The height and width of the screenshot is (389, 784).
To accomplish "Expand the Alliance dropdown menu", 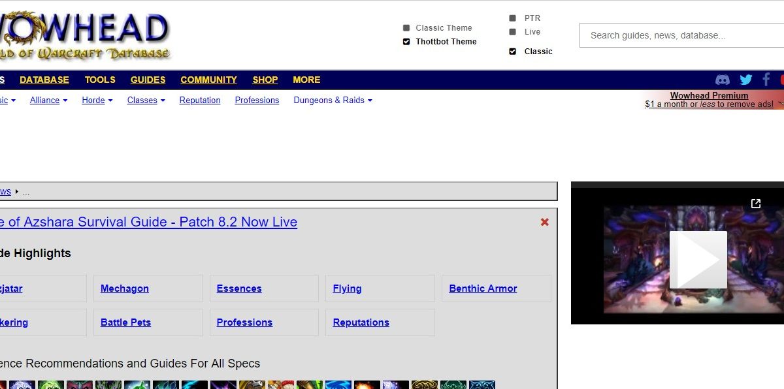I will [48, 101].
